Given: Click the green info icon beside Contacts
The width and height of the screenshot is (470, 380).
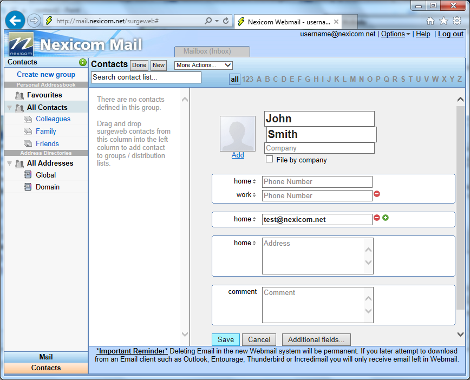Looking at the screenshot, I should 82,62.
